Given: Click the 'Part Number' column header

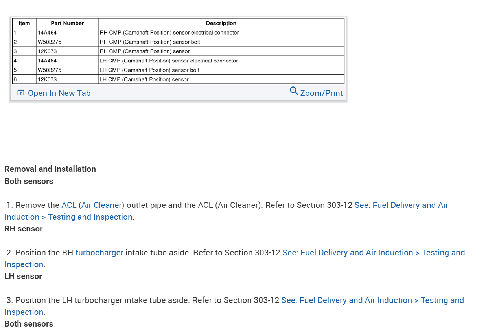Looking at the screenshot, I should tap(67, 23).
